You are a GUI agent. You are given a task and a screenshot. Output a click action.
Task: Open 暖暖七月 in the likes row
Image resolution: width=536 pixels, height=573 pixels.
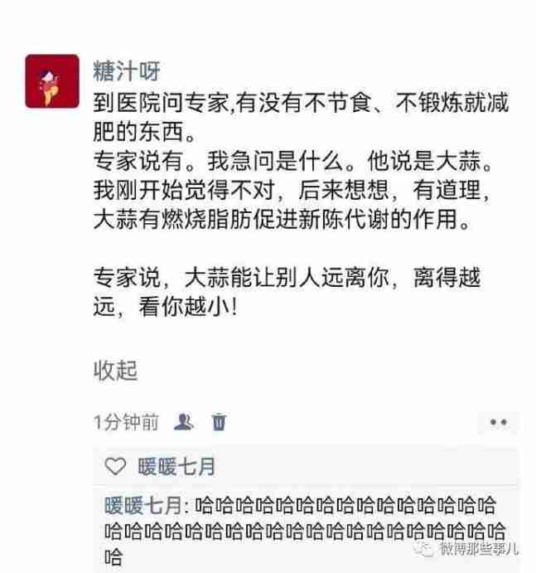click(176, 467)
